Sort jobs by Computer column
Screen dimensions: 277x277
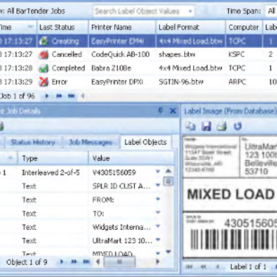coord(244,27)
